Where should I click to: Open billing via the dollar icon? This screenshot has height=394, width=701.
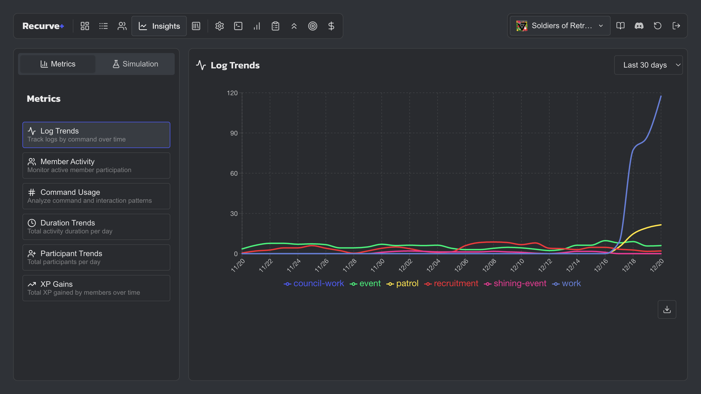pyautogui.click(x=331, y=26)
